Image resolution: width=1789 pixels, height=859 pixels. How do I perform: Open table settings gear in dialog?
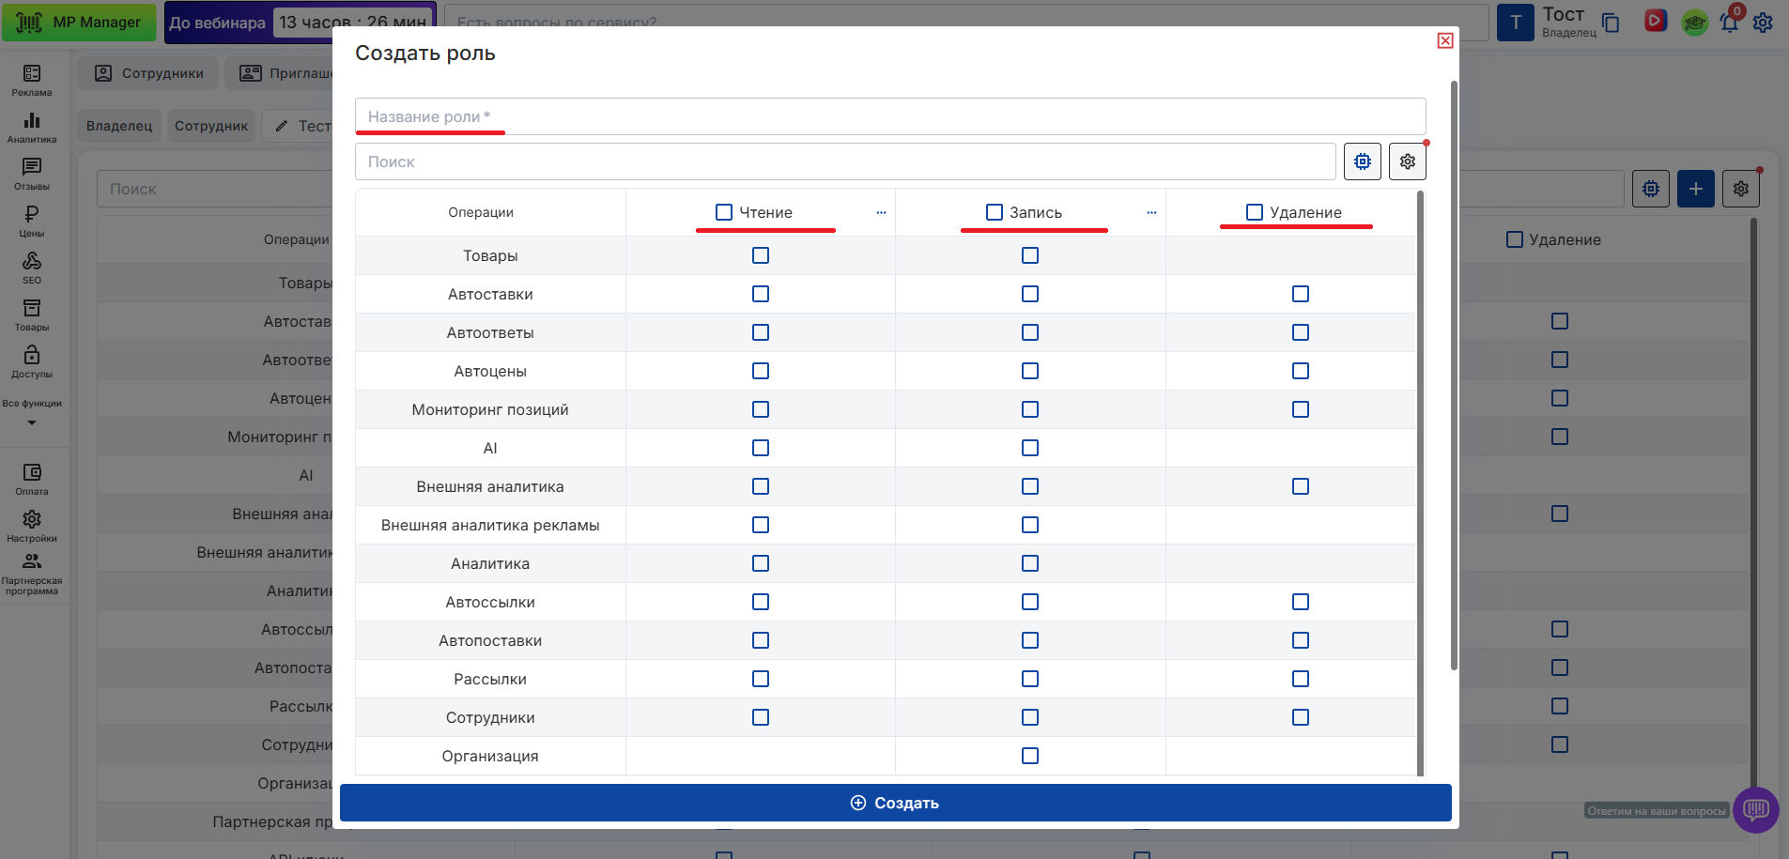(x=1407, y=161)
